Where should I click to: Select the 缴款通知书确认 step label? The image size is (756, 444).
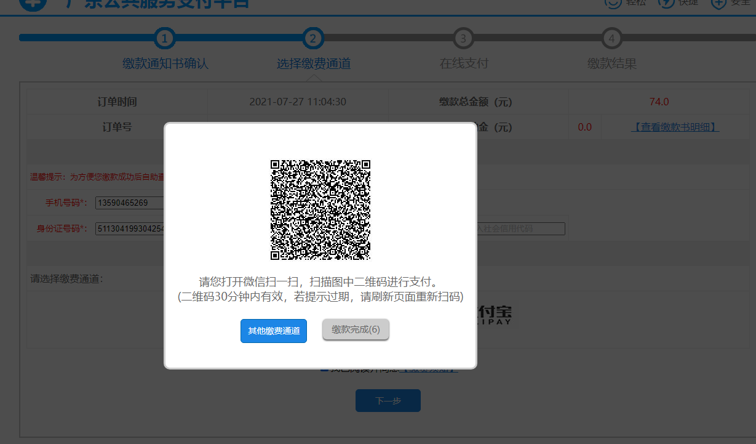coord(165,63)
